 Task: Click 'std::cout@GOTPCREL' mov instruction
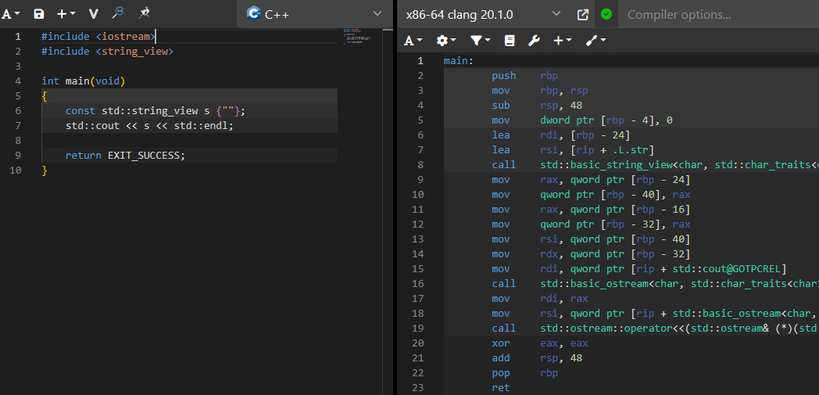(638, 269)
